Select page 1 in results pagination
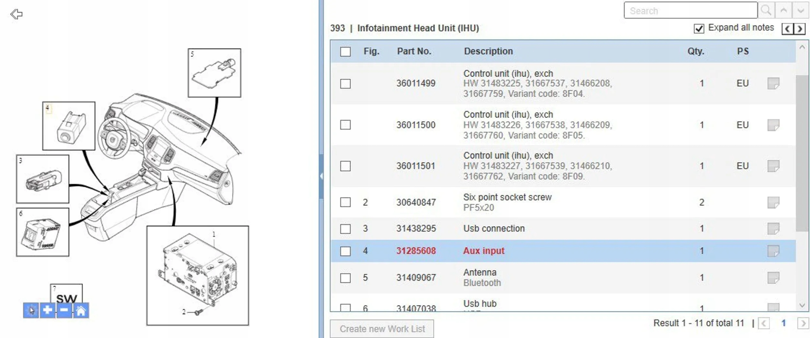This screenshot has height=338, width=810. (783, 323)
